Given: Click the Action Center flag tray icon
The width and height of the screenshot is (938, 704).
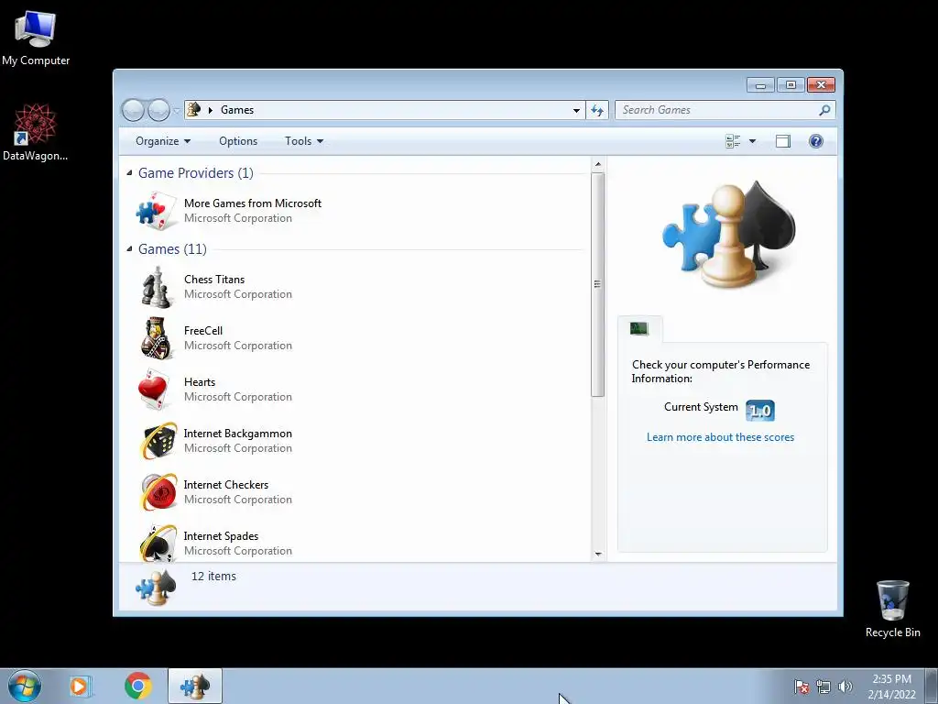Looking at the screenshot, I should point(802,687).
